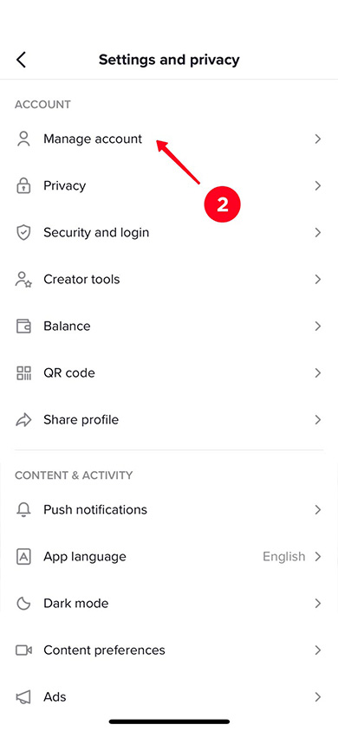Click the Push notifications bell icon

(23, 509)
